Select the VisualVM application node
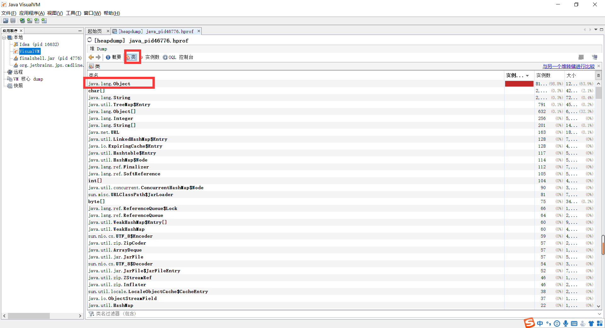Viewport: 605px width, 328px height. pos(29,51)
